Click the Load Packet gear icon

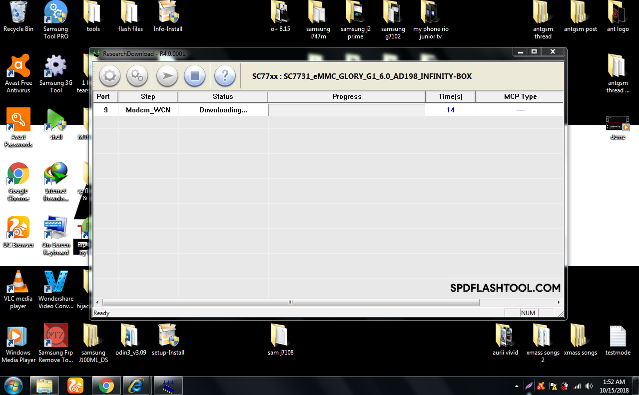(x=110, y=76)
